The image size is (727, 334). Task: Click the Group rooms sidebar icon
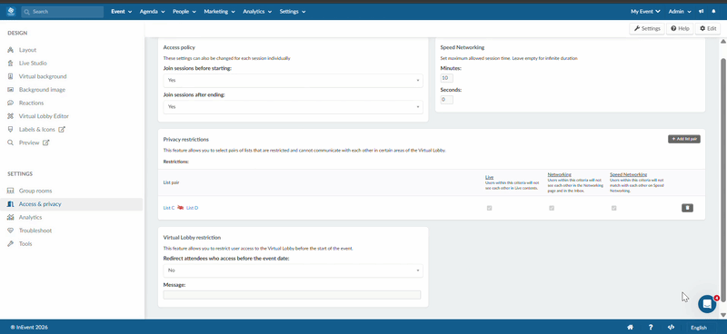pos(11,191)
